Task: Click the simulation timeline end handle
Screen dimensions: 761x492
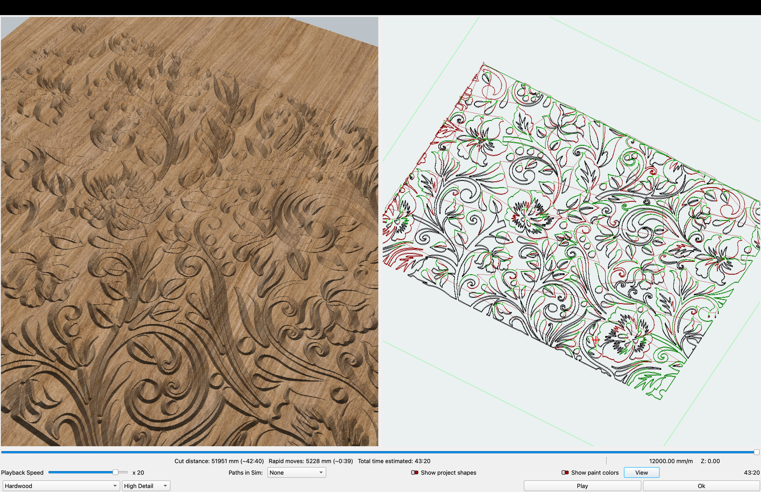Action: pos(756,452)
